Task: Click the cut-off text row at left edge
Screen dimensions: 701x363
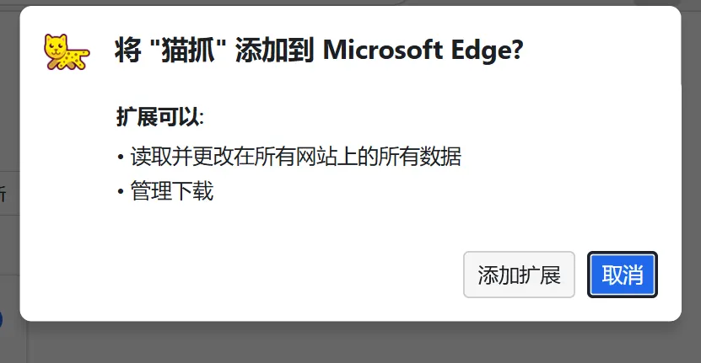Action: [4, 194]
